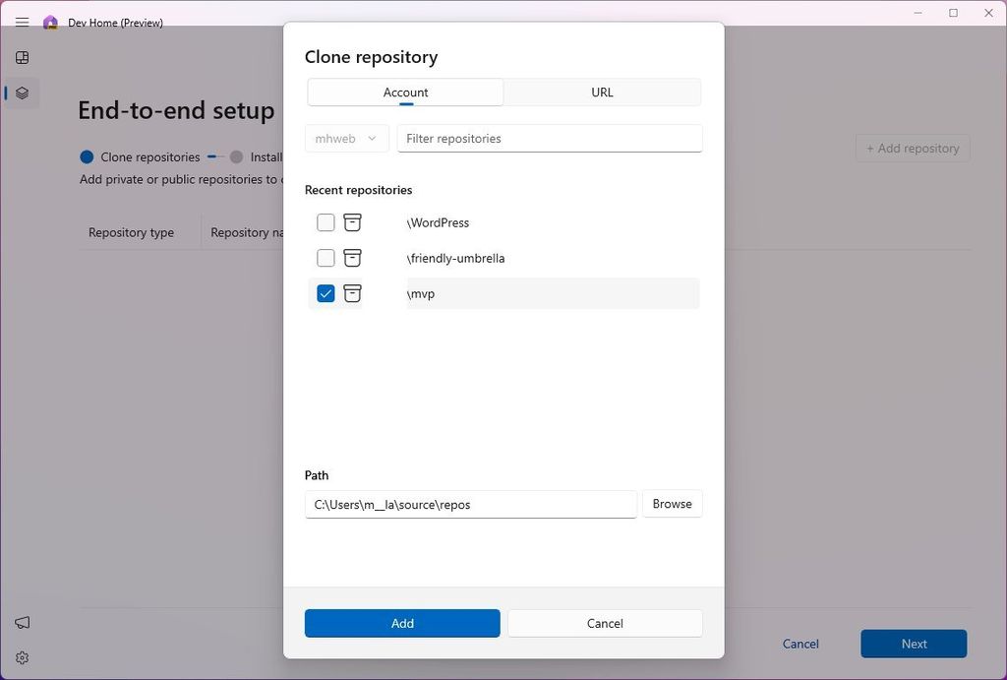Open the What's New megaphone icon
This screenshot has width=1007, height=680.
click(22, 622)
